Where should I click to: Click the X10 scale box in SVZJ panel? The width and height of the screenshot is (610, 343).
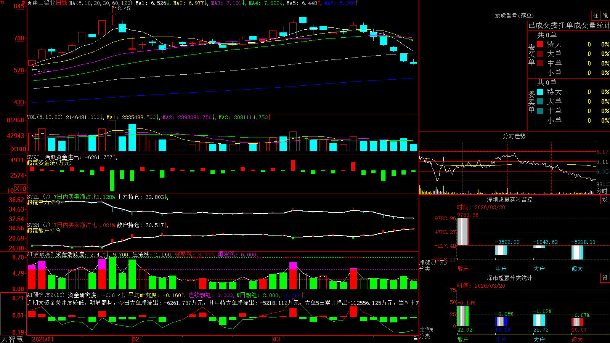pyautogui.click(x=21, y=189)
